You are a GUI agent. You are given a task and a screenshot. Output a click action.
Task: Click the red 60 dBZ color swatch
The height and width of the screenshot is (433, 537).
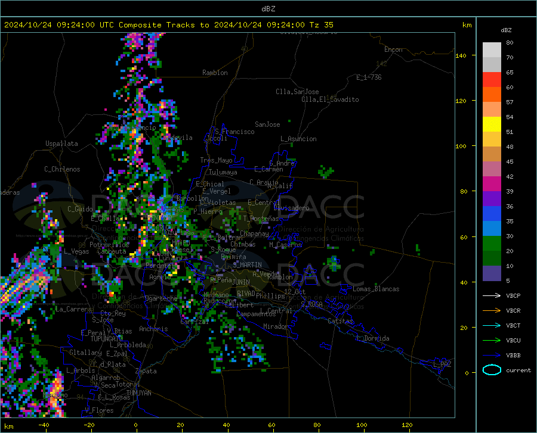[x=492, y=80]
